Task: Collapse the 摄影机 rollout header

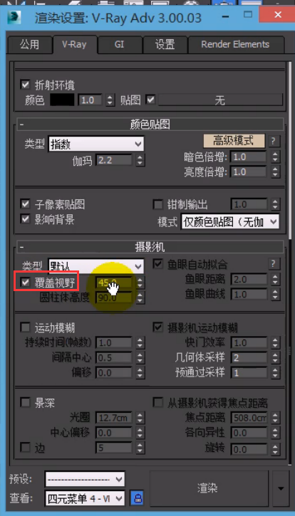Action: 150,247
